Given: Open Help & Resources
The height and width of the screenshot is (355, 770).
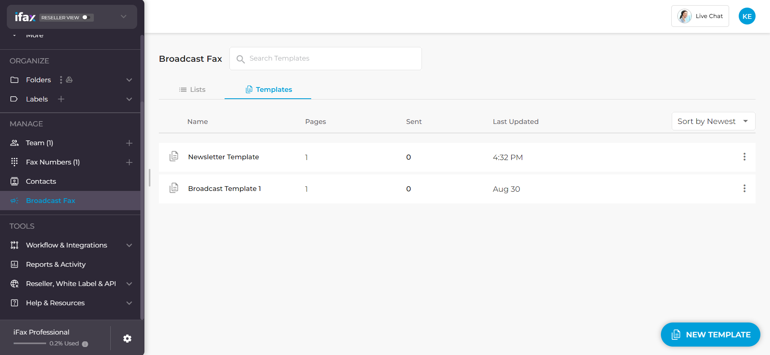Looking at the screenshot, I should 55,303.
